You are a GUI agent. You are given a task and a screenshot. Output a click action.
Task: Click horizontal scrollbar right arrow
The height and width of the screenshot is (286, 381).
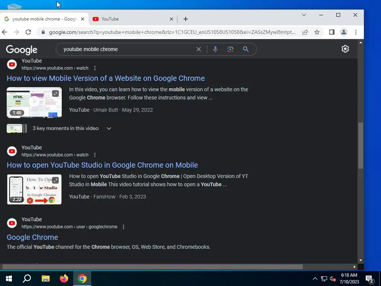(x=354, y=267)
